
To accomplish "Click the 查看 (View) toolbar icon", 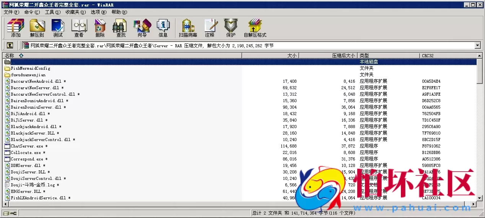I will pos(79,28).
